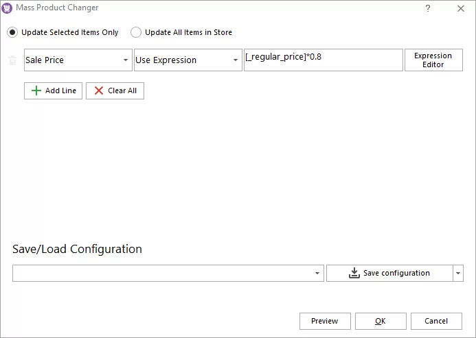
Task: Cancel the mass product change
Action: pyautogui.click(x=436, y=321)
